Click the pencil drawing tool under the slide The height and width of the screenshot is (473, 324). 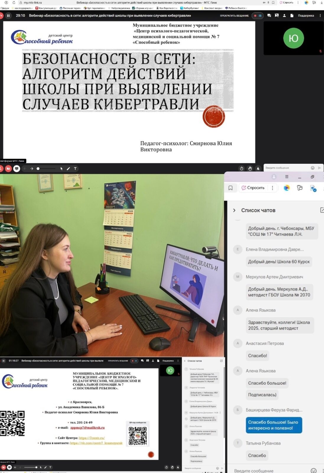[68, 169]
